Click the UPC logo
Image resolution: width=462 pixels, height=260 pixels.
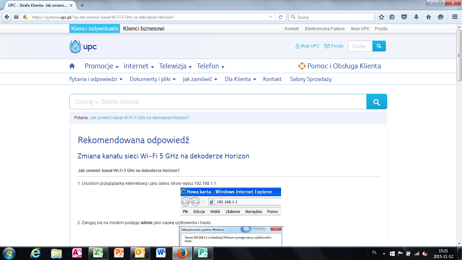click(83, 46)
